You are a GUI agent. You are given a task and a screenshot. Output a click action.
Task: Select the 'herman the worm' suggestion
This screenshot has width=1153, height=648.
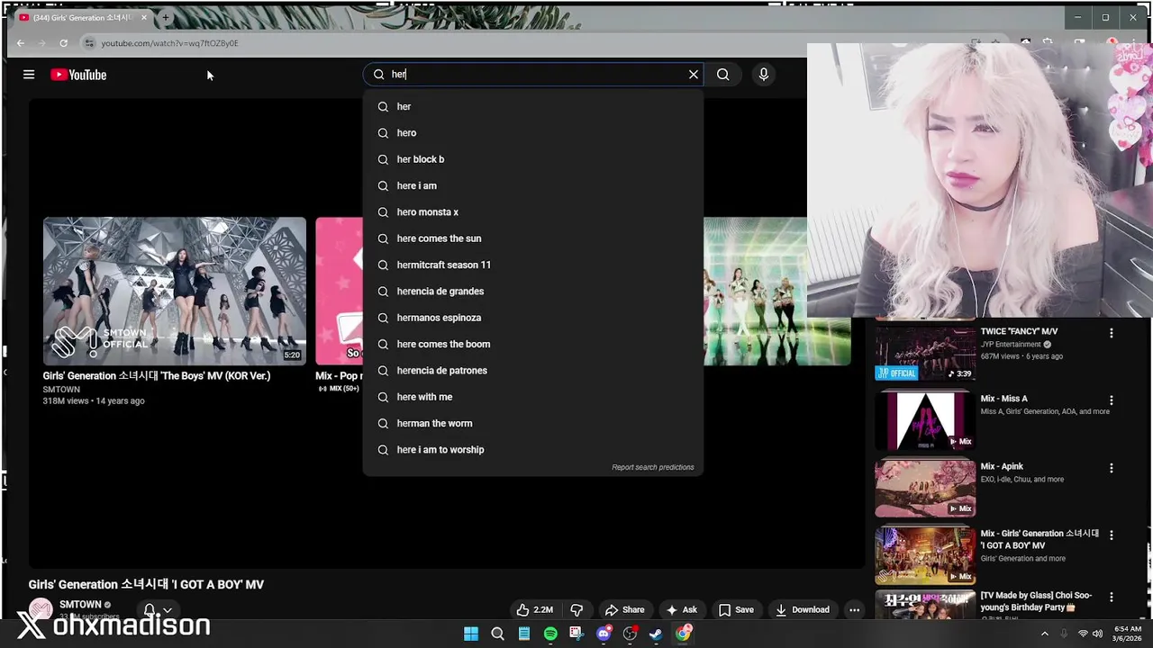[533, 423]
